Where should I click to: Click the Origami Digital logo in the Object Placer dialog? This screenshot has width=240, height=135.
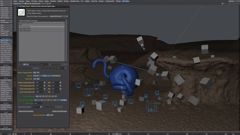[x=21, y=12]
